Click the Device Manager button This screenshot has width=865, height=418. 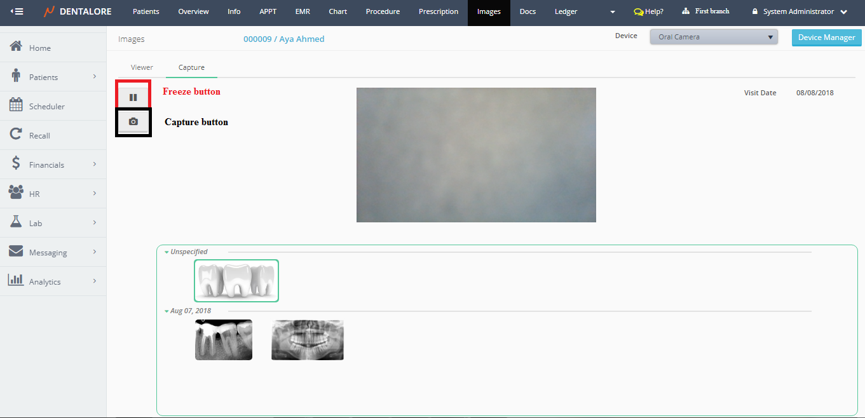coord(826,37)
